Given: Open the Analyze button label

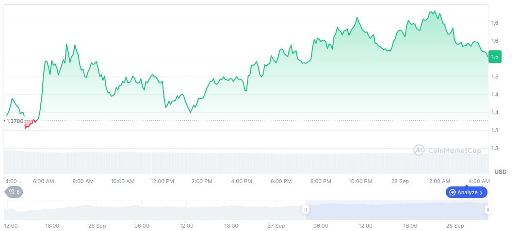Looking at the screenshot, I should click(467, 192).
